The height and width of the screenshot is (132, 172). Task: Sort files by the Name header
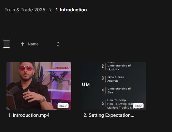coord(33,44)
